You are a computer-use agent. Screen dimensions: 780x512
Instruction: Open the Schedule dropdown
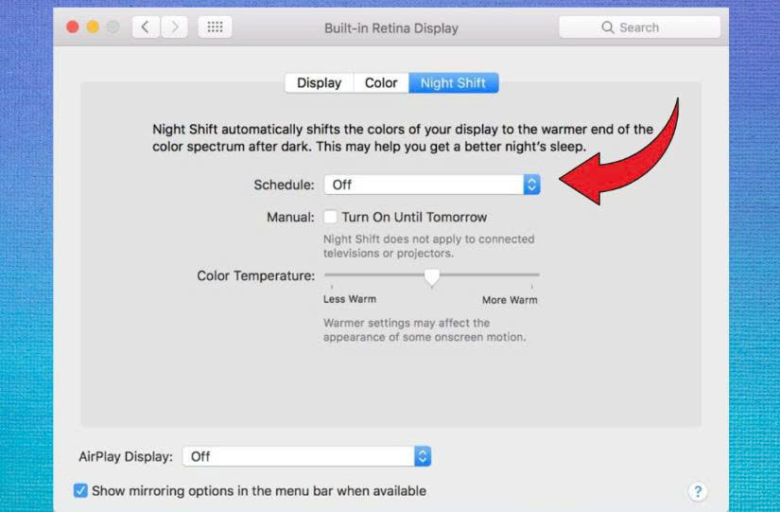[x=432, y=185]
